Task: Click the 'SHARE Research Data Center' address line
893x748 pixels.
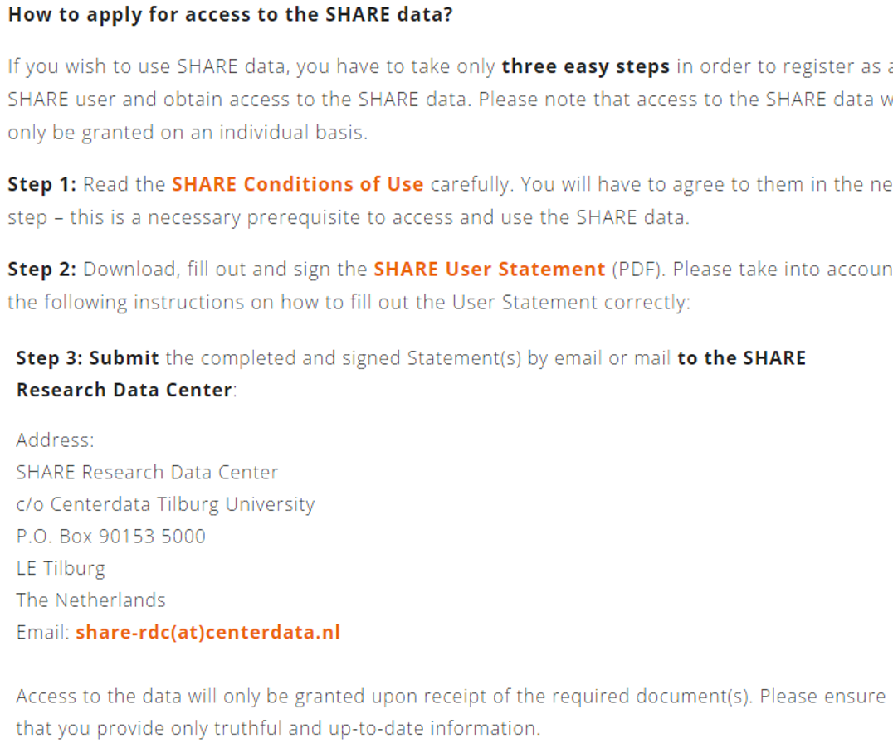Action: [147, 473]
